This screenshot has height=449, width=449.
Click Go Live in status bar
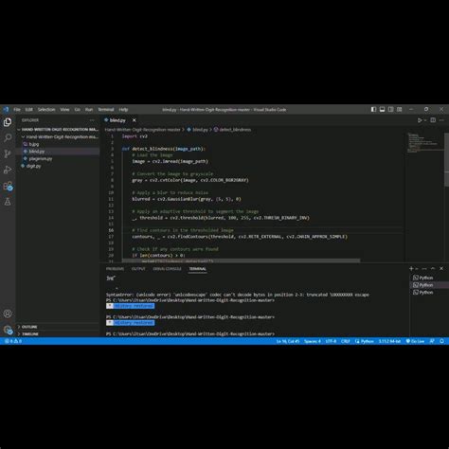coord(415,341)
